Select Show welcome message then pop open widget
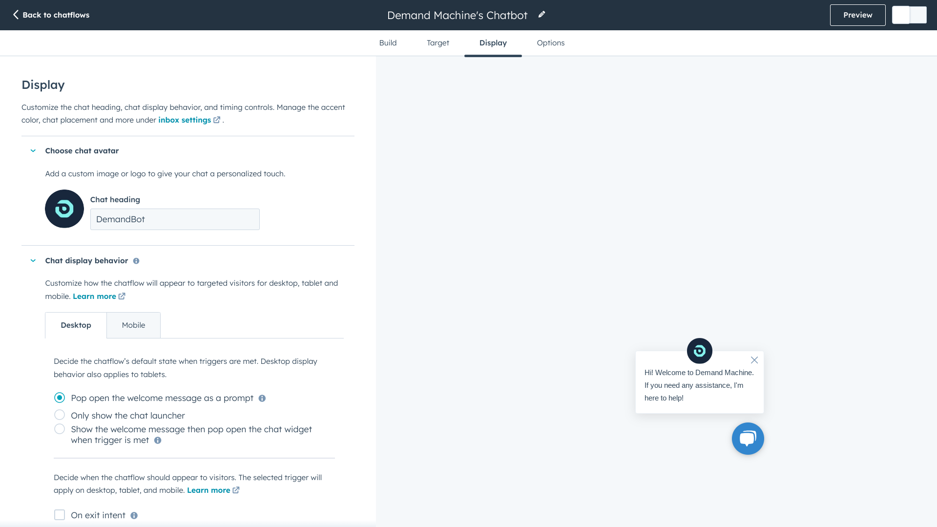The width and height of the screenshot is (937, 527). [60, 429]
